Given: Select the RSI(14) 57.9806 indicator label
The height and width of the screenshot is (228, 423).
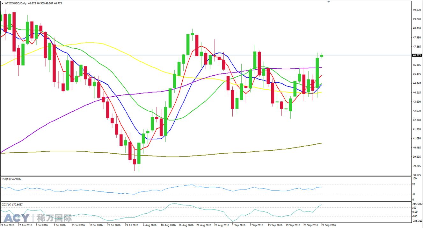Looking at the screenshot, I should pos(11,179).
